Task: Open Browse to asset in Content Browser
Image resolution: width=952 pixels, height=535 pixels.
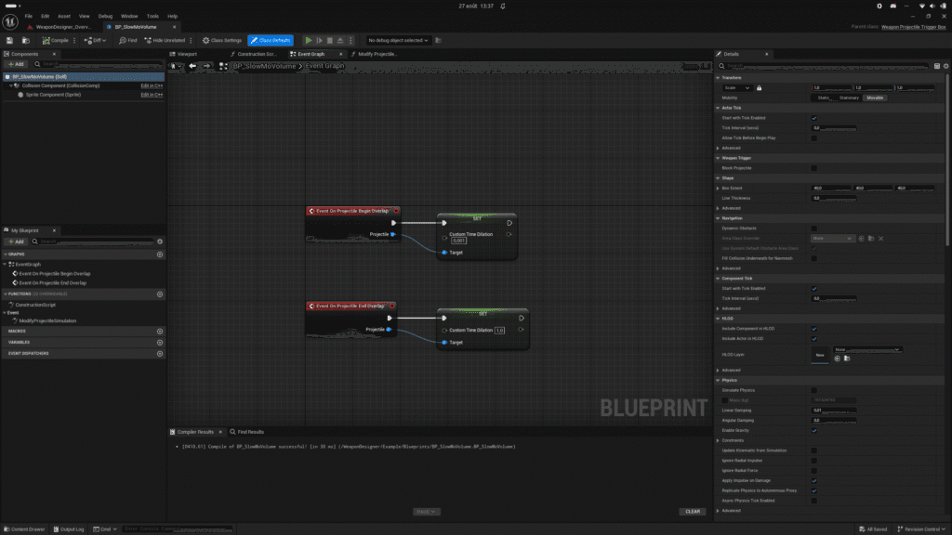Action: (25, 41)
